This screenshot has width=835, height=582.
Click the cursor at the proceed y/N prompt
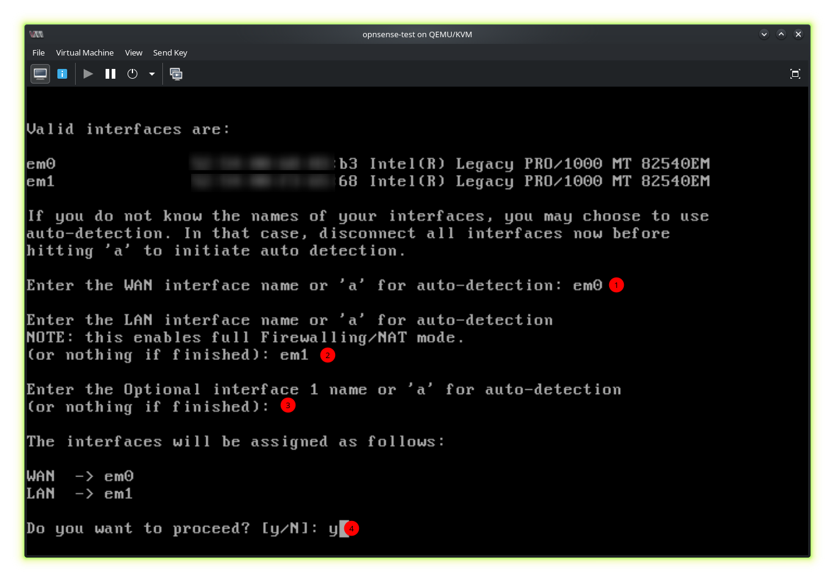[344, 528]
